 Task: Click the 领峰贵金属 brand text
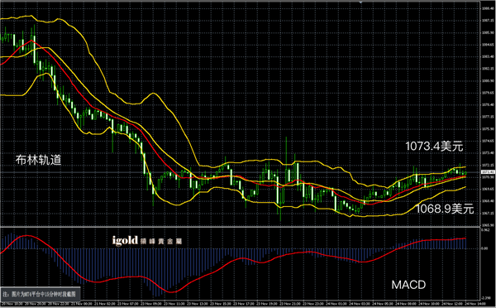(x=161, y=242)
